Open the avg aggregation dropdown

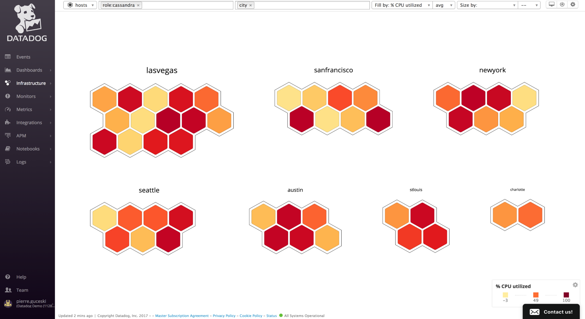point(443,5)
